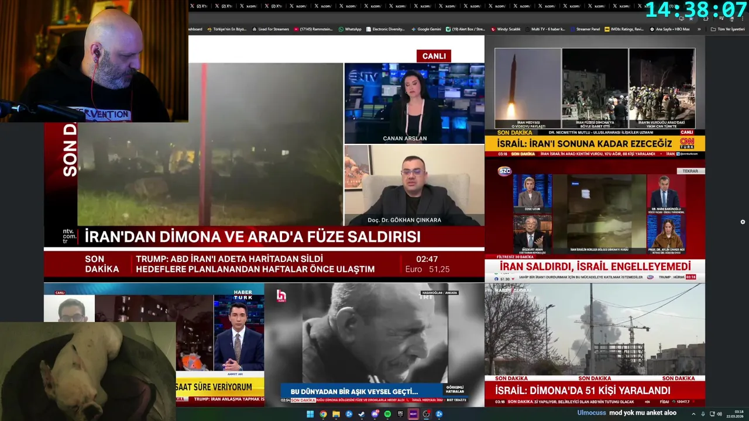Screen dimensions: 749x421
Task: Click the streamer webcam overlay
Action: pyautogui.click(x=94, y=61)
